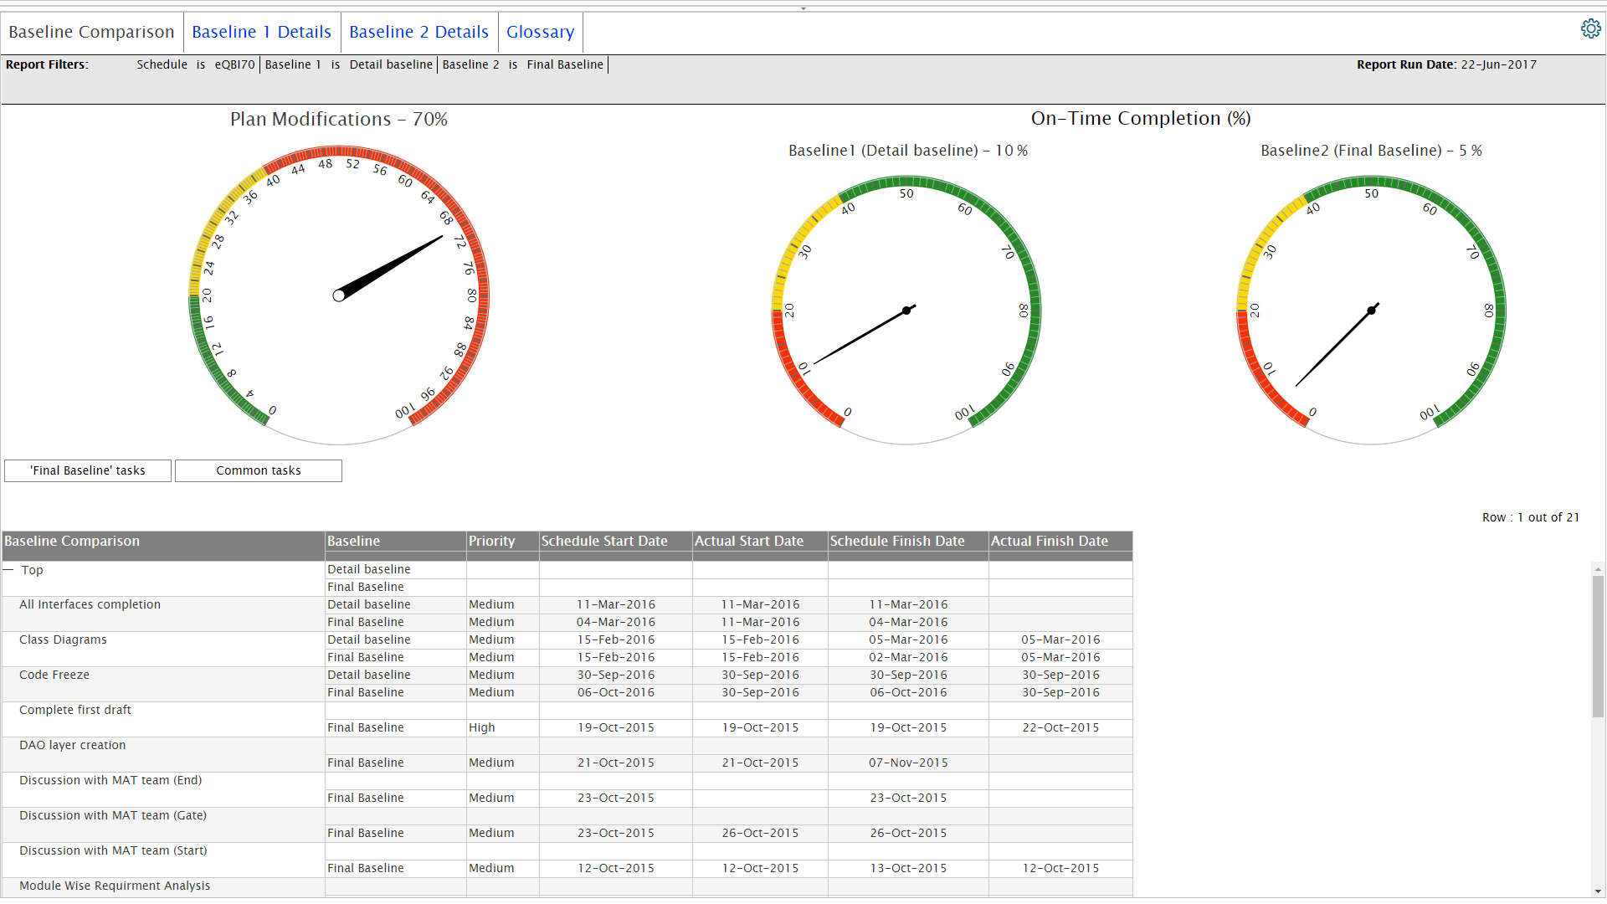Click the scrollbar down arrow

pos(1598,891)
